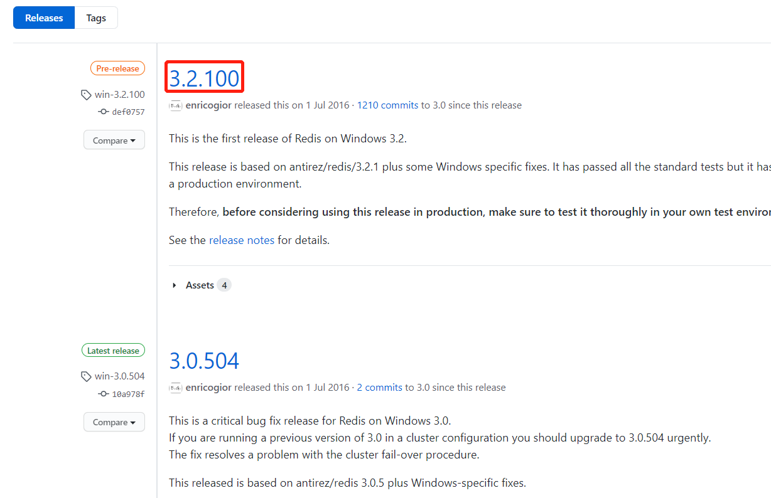This screenshot has width=771, height=498.
Task: Click the tag icon next to win-3.0.504
Action: click(x=85, y=376)
